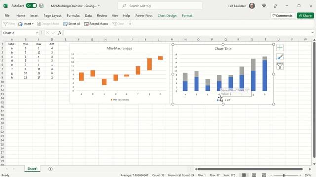Screen dimensions: 316x177
Task: Click the Share button
Action: click(305, 15)
